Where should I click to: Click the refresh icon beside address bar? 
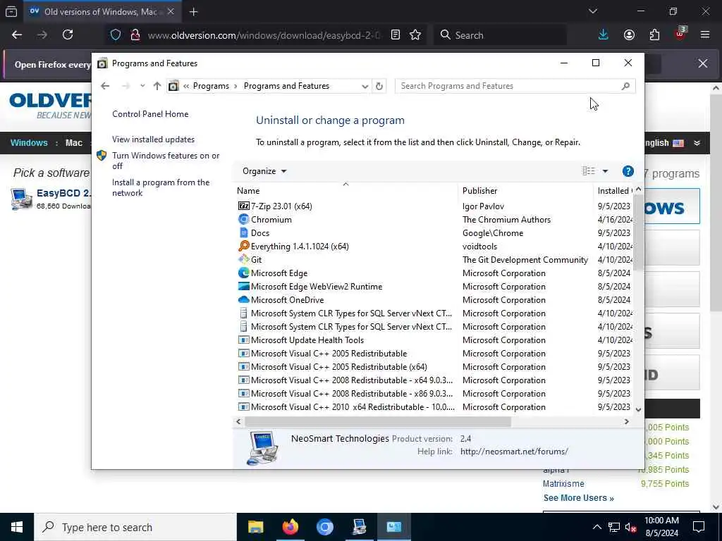(x=379, y=86)
